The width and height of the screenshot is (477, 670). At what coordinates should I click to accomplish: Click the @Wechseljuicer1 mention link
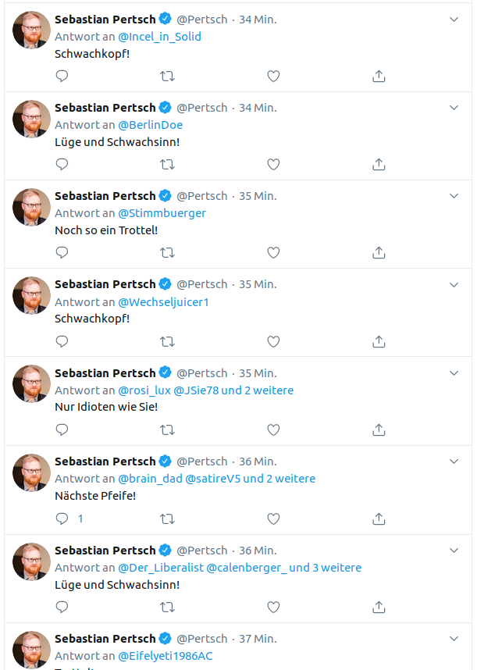pos(163,301)
